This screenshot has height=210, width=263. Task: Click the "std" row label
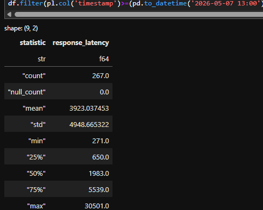pyautogui.click(x=38, y=125)
